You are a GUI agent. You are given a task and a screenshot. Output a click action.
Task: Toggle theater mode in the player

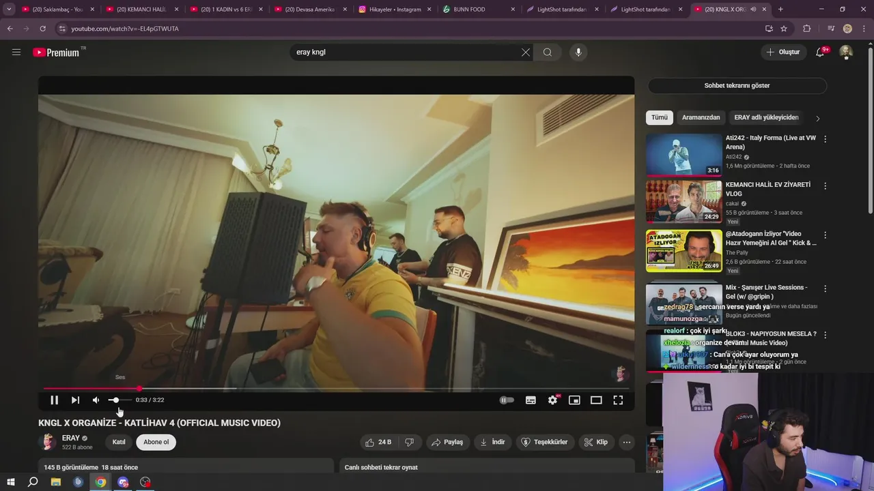tap(596, 400)
